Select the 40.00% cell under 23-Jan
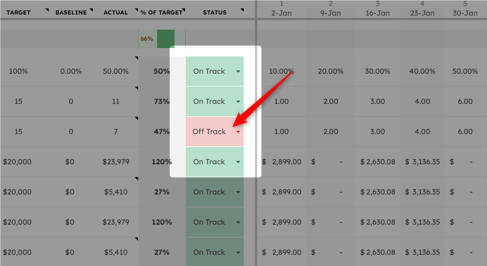487x266 pixels. tap(422, 72)
